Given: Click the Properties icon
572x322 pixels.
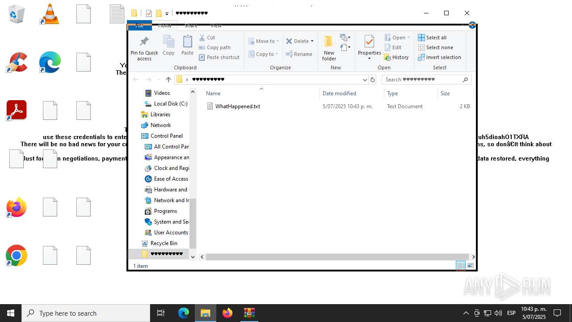Looking at the screenshot, I should click(369, 42).
